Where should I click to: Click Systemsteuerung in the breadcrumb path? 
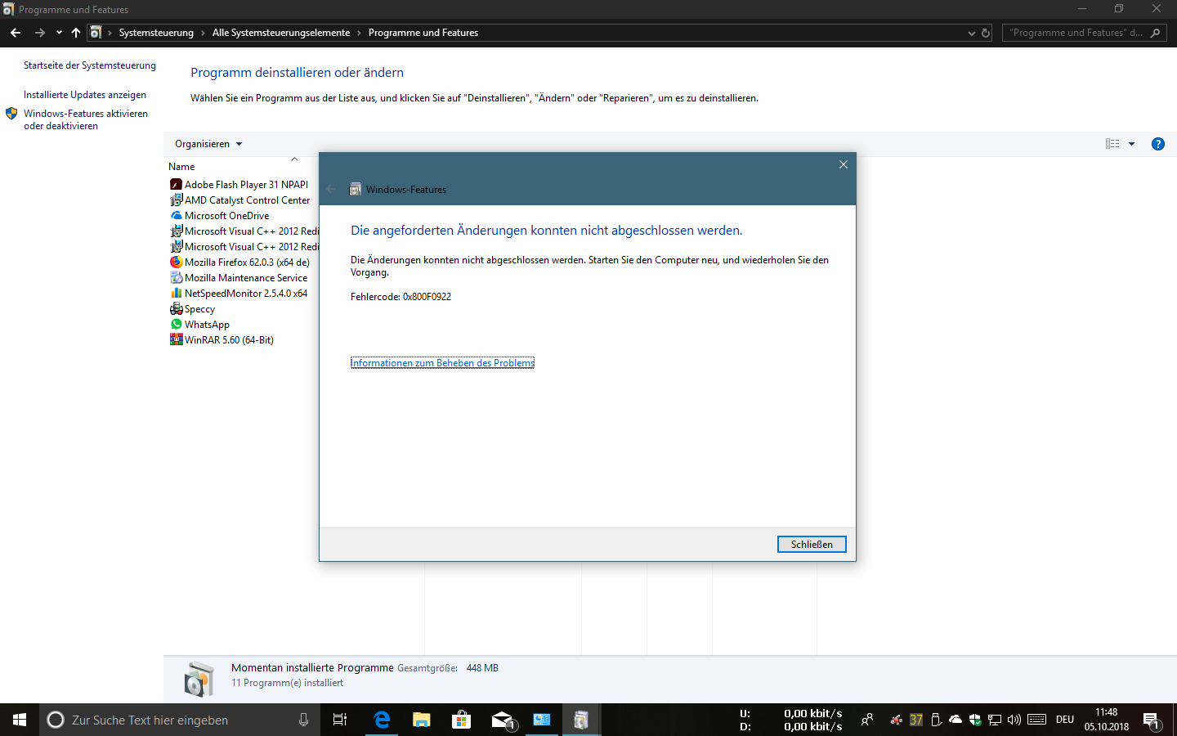point(156,33)
